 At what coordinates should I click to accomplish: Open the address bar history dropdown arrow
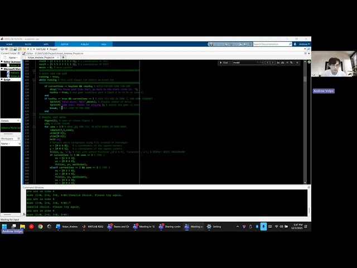click(305, 49)
